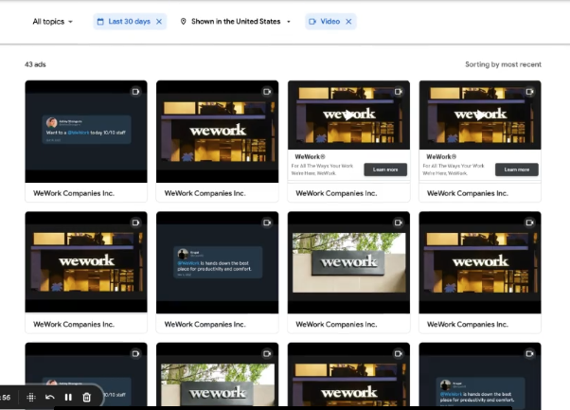Open the All topics dropdown
570x410 pixels.
(x=52, y=21)
